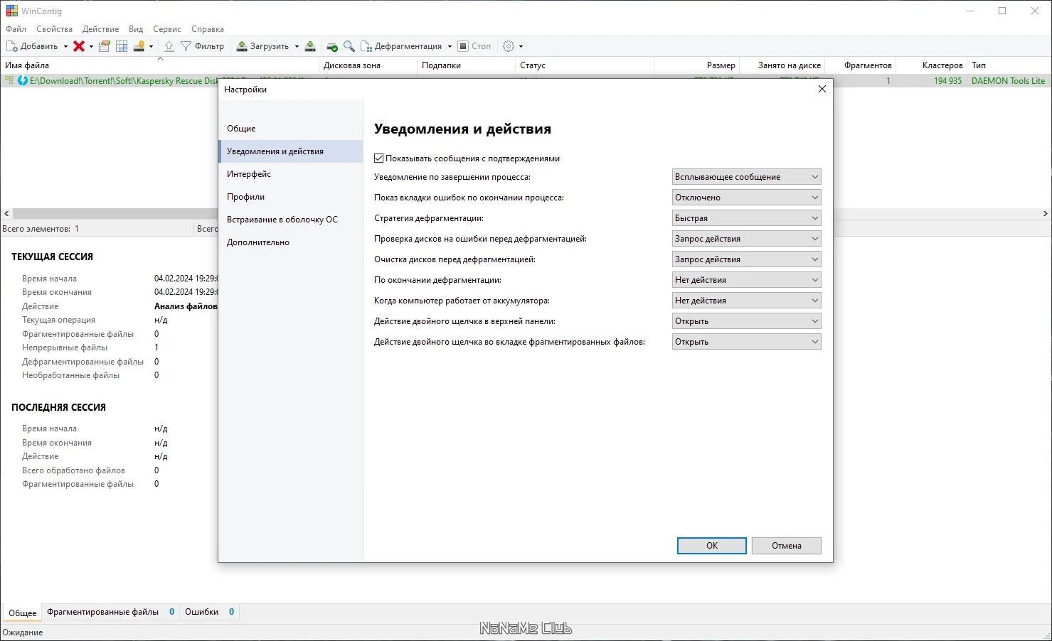The image size is (1052, 641).
Task: Switch to the bottom Общее tab
Action: (22, 613)
